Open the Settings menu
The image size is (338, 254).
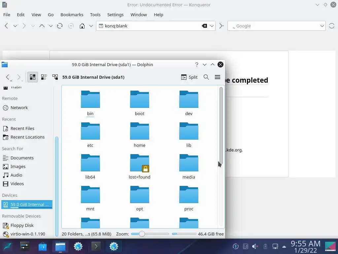click(115, 15)
